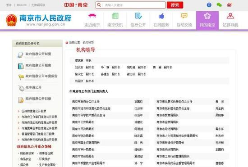This screenshot has width=248, height=167.
Task: Click 机构领导 in the breadcrumb path
Action: pos(88,42)
